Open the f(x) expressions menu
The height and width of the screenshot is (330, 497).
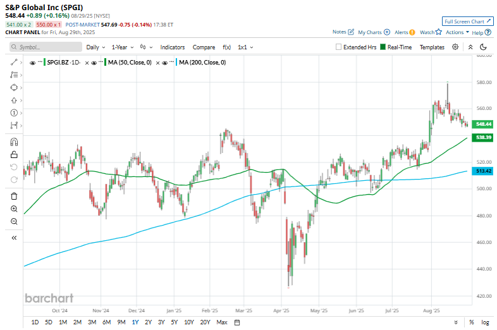(x=226, y=47)
